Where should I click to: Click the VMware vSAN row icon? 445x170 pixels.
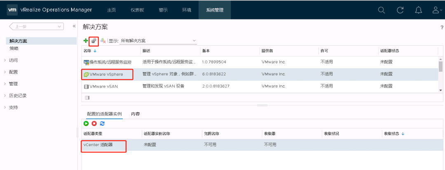tap(86, 86)
